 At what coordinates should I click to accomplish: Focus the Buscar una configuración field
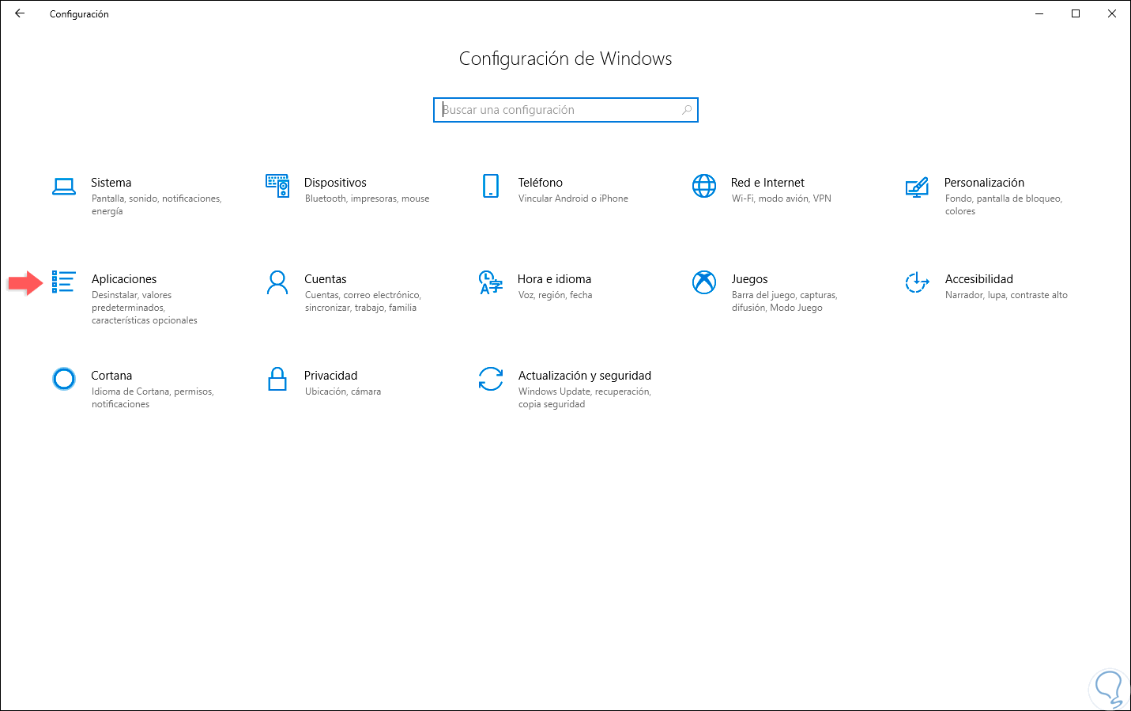click(566, 110)
